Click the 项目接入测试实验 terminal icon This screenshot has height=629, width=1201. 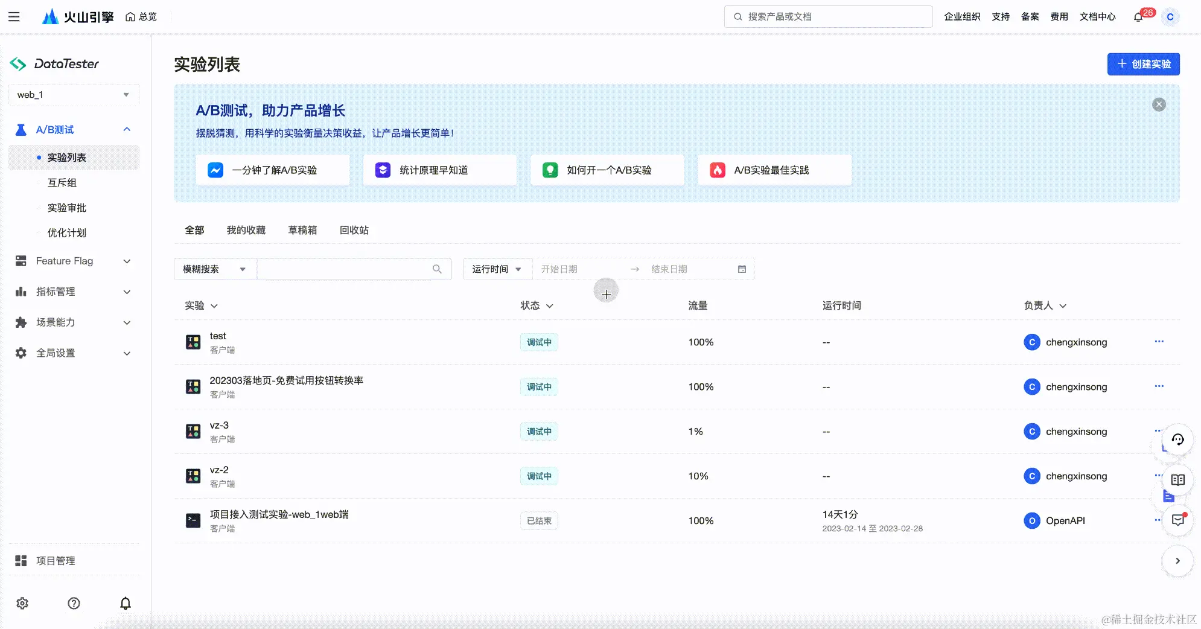[x=193, y=520]
